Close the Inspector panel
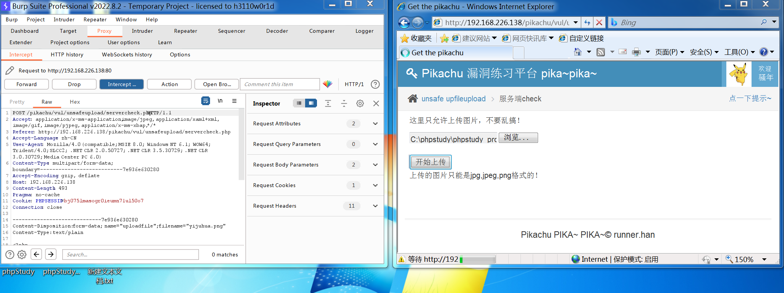 [x=376, y=103]
